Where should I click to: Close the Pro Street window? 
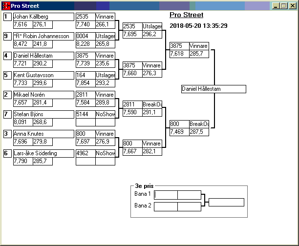[292, 6]
